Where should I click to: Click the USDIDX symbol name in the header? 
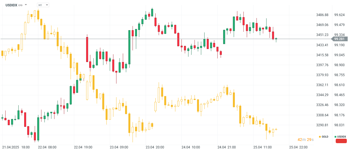click(x=11, y=5)
